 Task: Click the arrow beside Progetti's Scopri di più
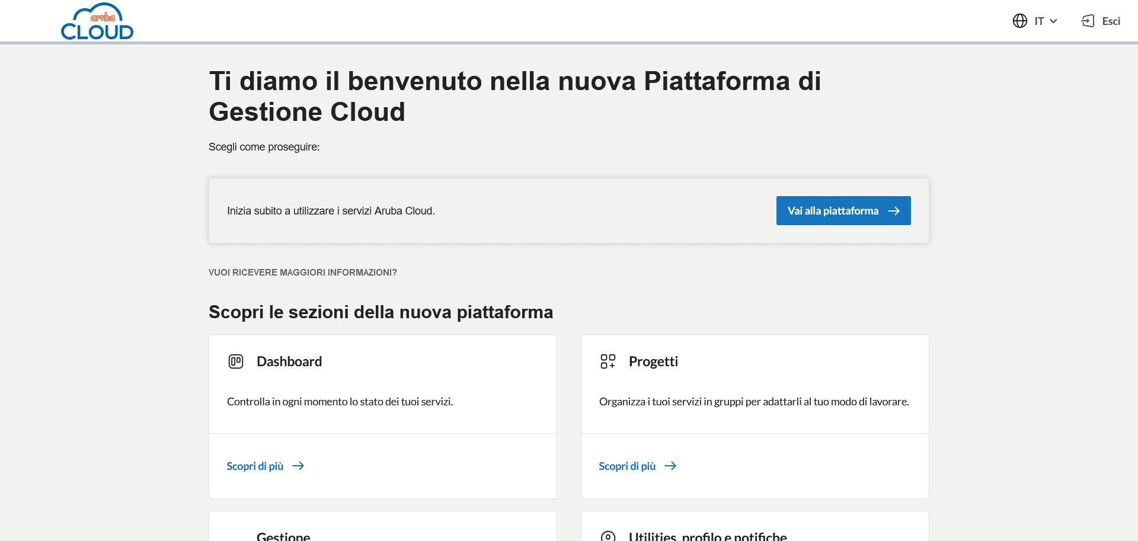[x=670, y=466]
